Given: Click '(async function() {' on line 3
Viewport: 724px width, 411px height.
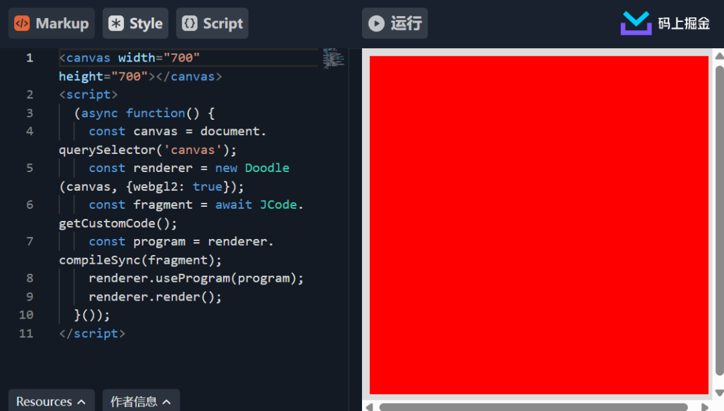Looking at the screenshot, I should point(144,113).
